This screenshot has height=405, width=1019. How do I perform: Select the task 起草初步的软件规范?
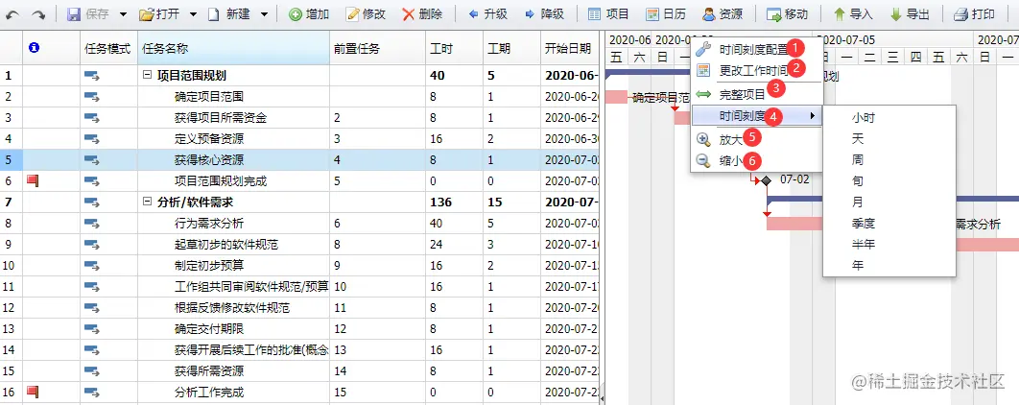[226, 245]
